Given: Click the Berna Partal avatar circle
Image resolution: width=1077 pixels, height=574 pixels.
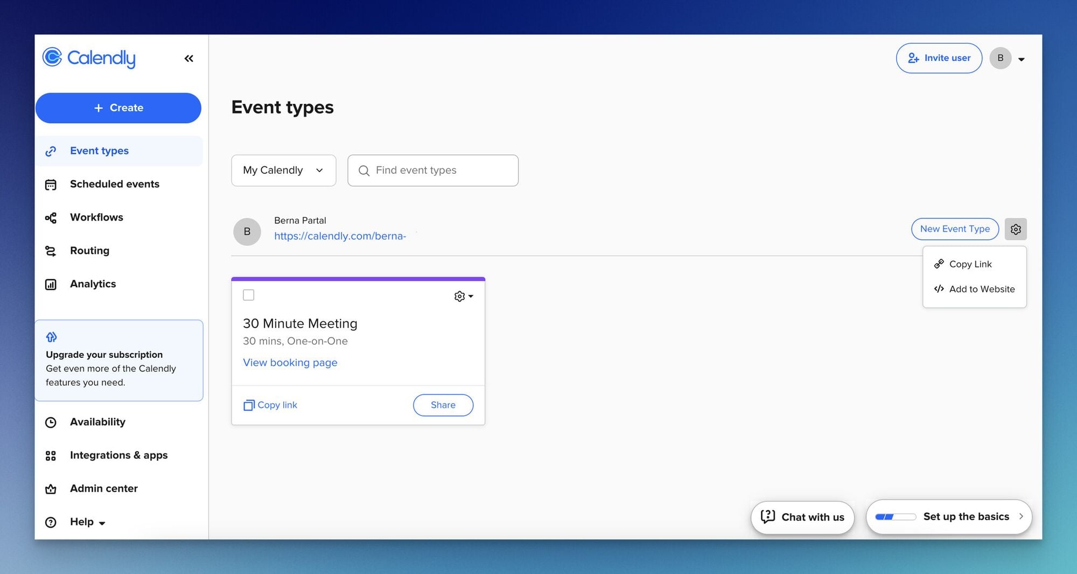Looking at the screenshot, I should pyautogui.click(x=247, y=231).
